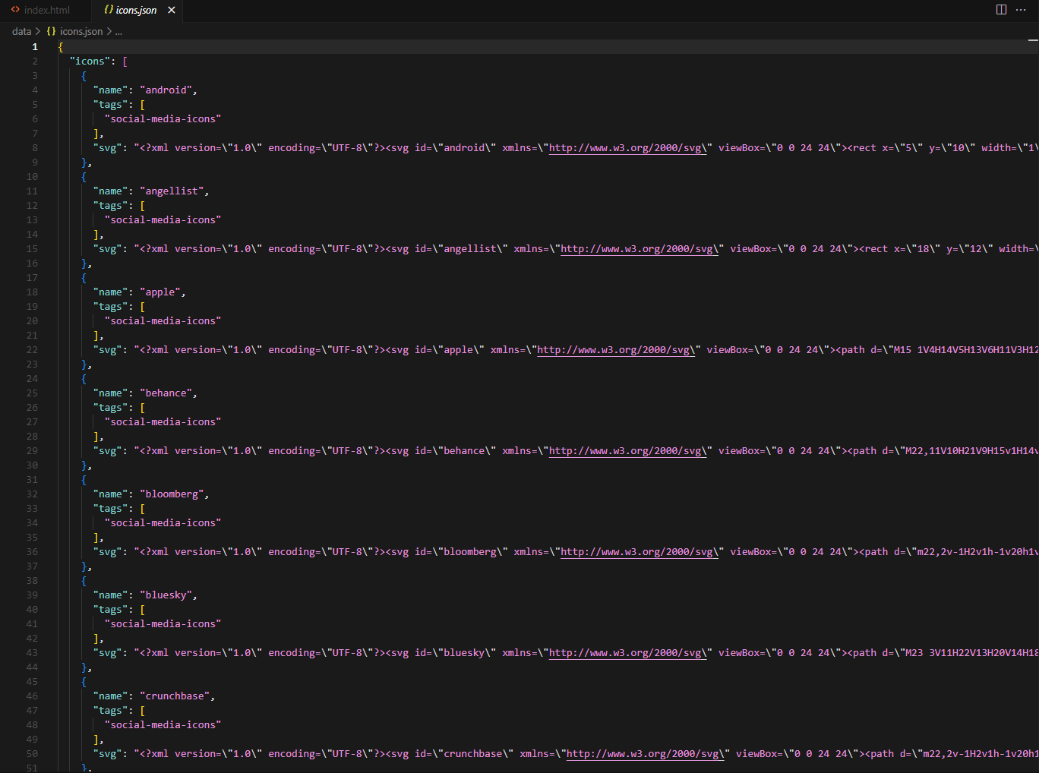Screen dimensions: 1039x773
Task: Click line number 1 in the gutter
Action: (x=34, y=46)
